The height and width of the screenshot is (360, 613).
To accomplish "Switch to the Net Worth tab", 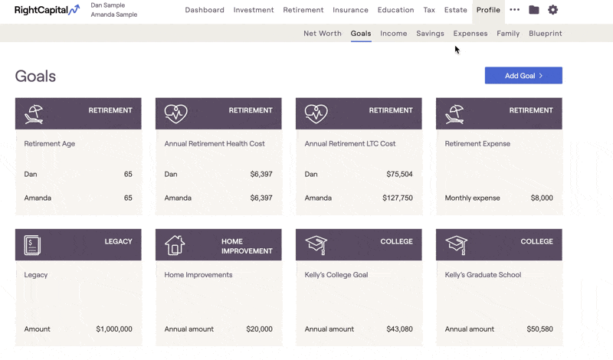I will (322, 34).
